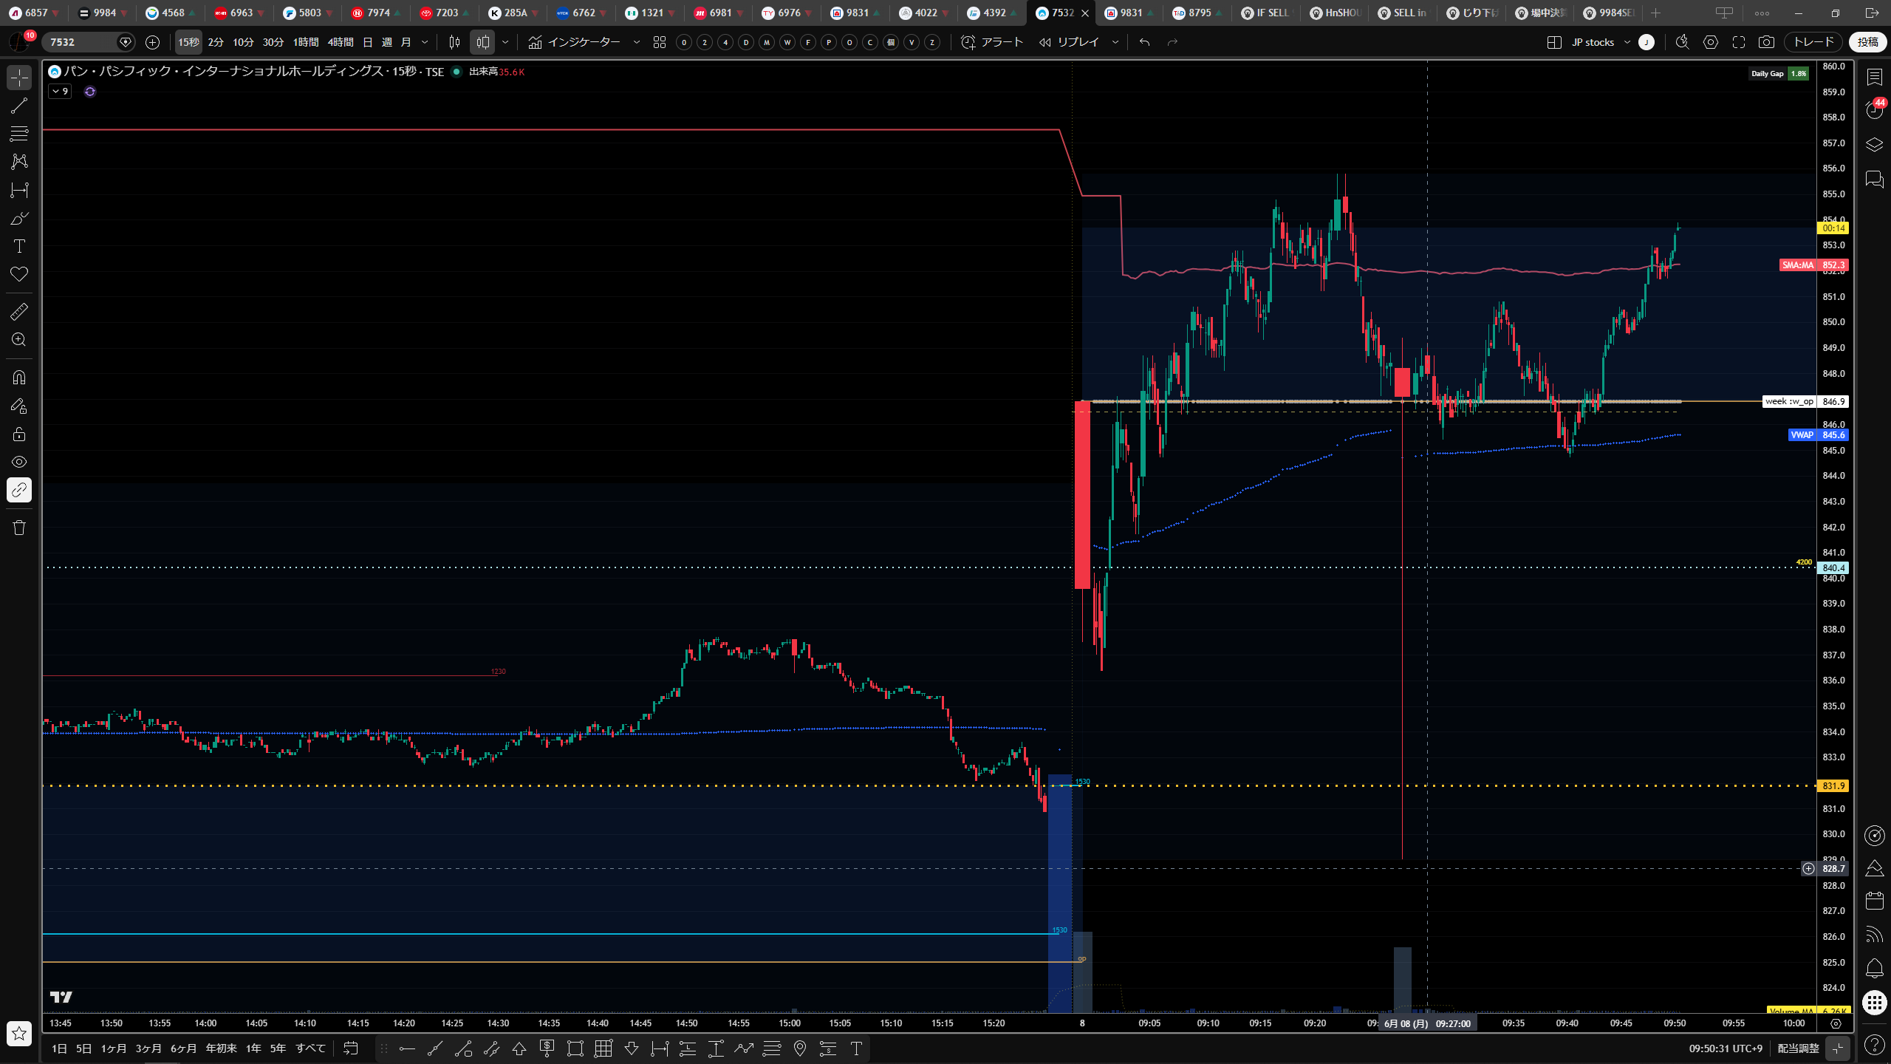1891x1064 pixels.
Task: Take a chart snapshot with camera icon
Action: 1766,42
